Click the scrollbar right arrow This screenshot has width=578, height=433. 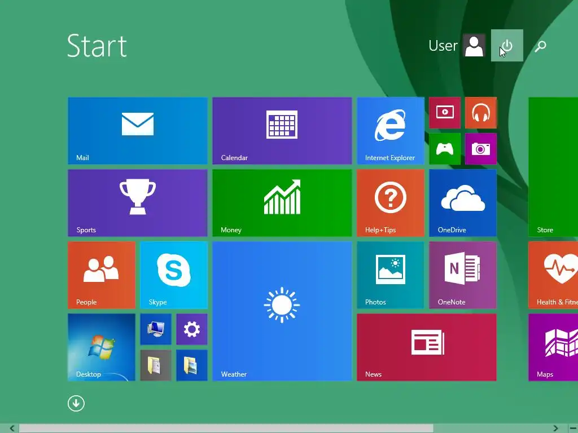555,428
